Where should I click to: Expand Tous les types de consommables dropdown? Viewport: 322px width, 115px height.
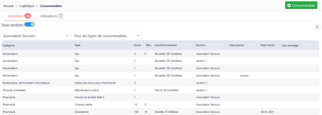(x=107, y=36)
